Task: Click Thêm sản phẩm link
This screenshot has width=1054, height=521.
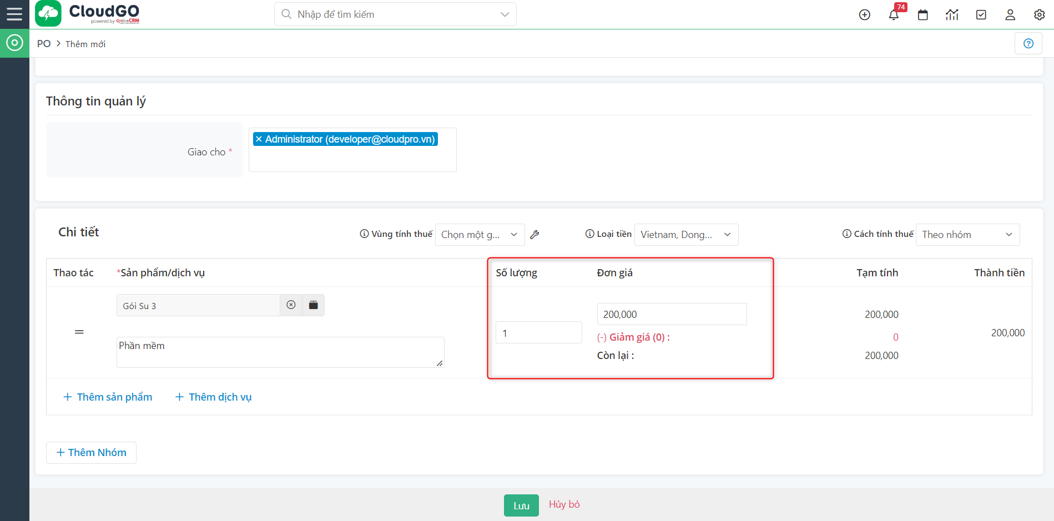Action: tap(108, 397)
